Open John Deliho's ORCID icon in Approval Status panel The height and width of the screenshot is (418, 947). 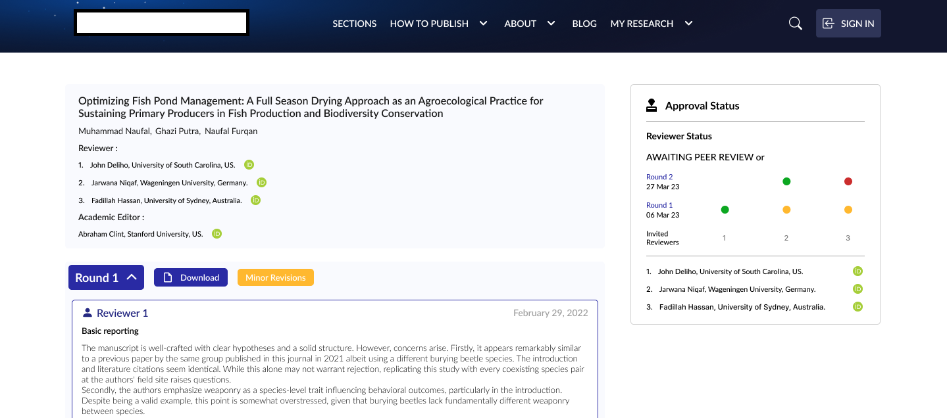857,271
